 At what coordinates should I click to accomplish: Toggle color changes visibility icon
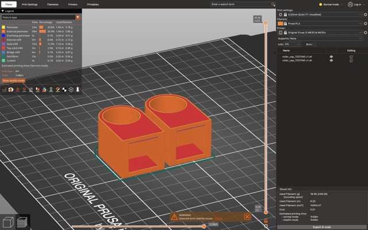(x=44, y=90)
